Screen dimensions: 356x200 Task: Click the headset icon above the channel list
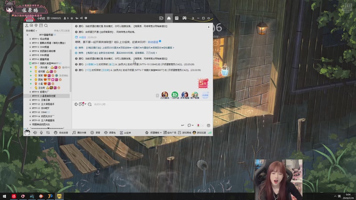point(31,25)
